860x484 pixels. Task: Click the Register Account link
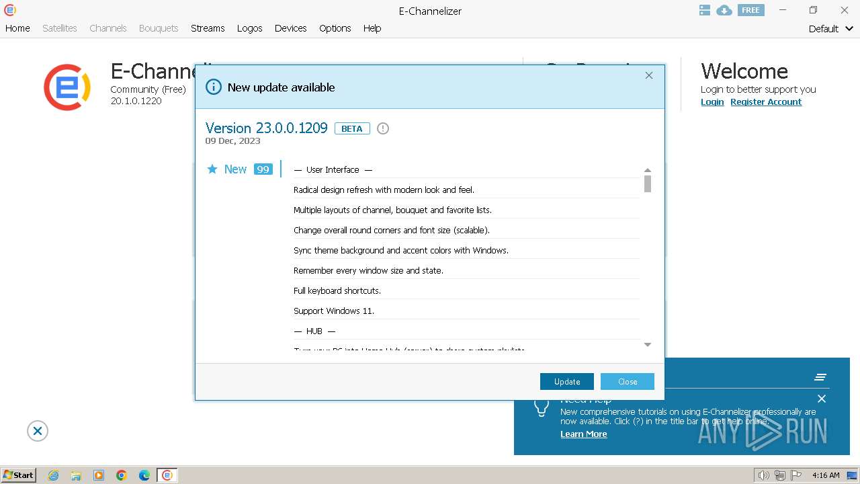[766, 102]
